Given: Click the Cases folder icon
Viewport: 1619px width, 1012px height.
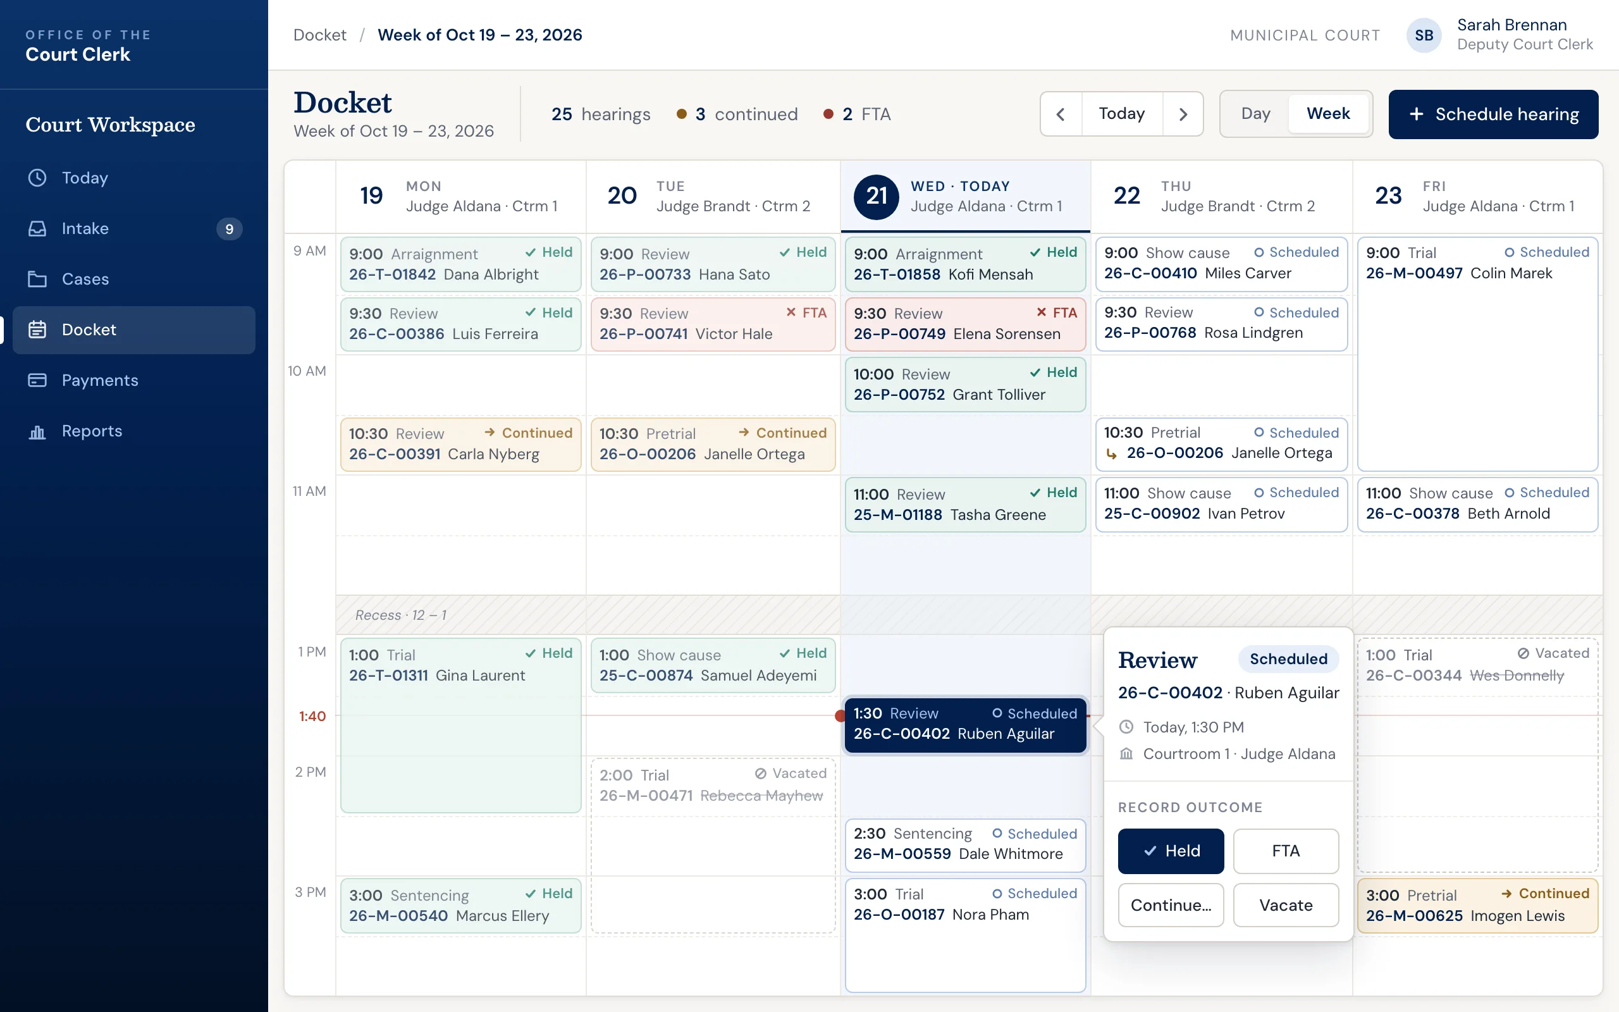Looking at the screenshot, I should (37, 279).
